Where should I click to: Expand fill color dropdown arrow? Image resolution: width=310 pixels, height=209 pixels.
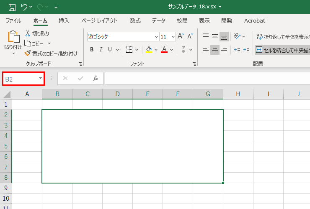[x=156, y=50]
